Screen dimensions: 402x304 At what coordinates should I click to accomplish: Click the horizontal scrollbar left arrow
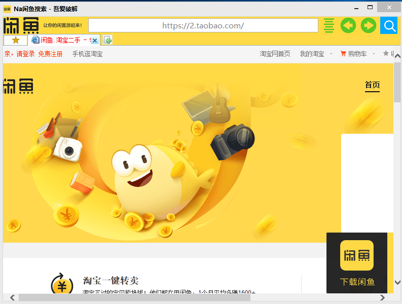[12, 297]
